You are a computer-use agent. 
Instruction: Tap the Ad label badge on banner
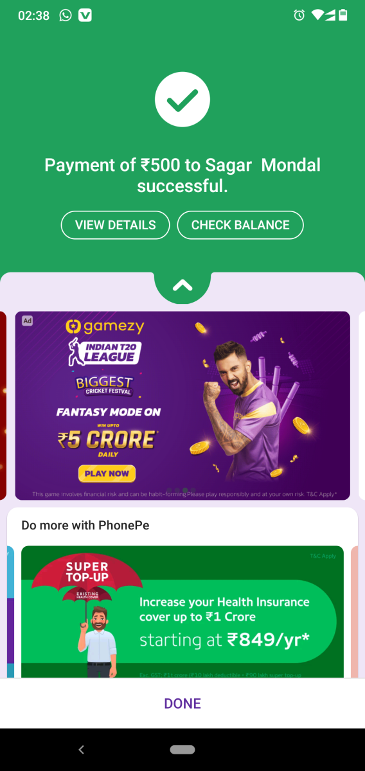click(27, 321)
